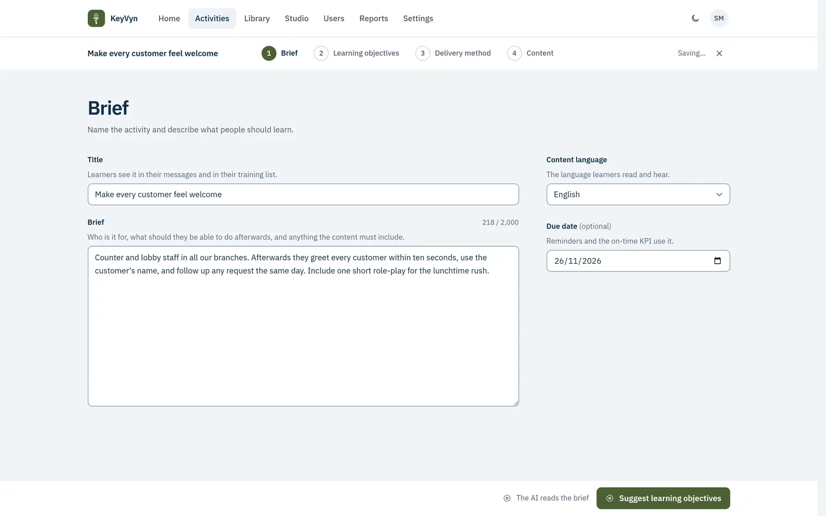Image resolution: width=826 pixels, height=516 pixels.
Task: Open the Users menu
Action: tap(334, 19)
